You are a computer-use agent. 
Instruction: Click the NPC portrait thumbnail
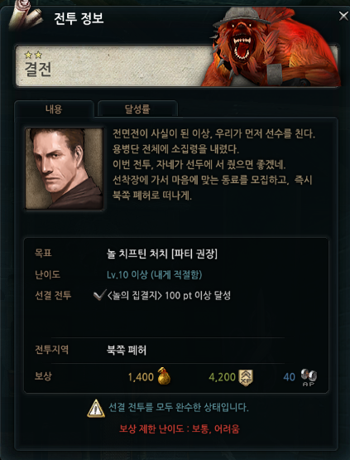tap(65, 168)
